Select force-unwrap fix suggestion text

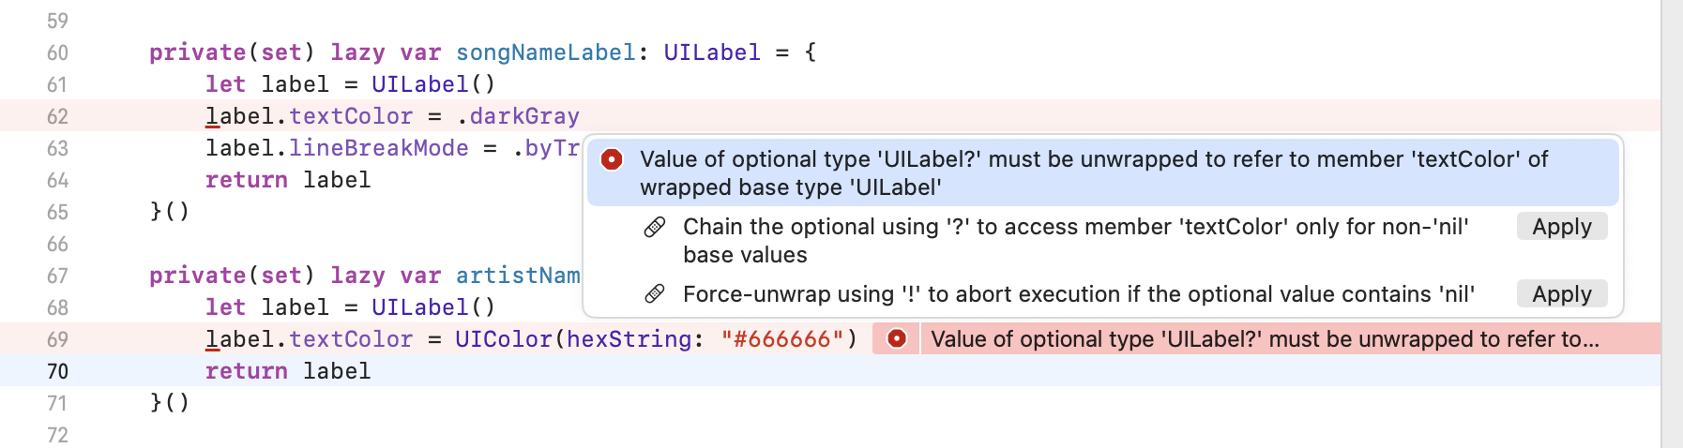coord(1079,294)
